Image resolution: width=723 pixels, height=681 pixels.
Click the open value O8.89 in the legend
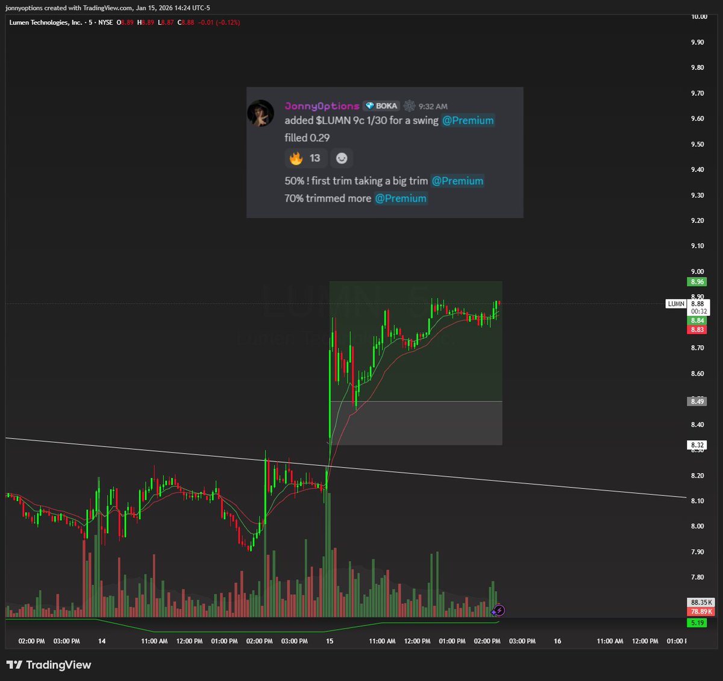pyautogui.click(x=125, y=22)
